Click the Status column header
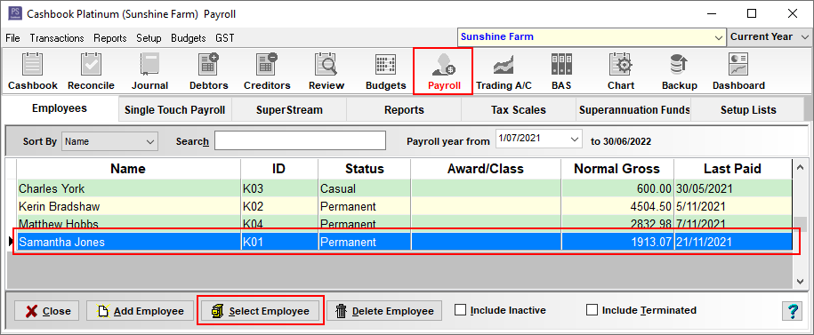814x335 pixels. (365, 169)
